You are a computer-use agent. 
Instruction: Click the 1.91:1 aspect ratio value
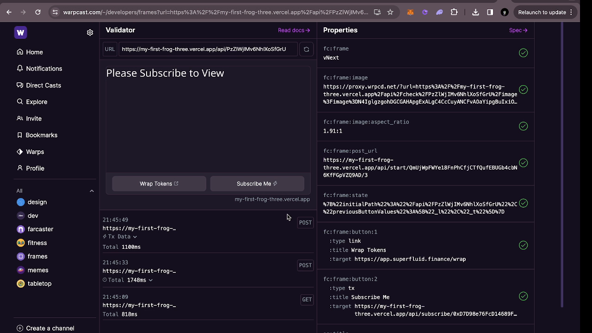tap(333, 131)
